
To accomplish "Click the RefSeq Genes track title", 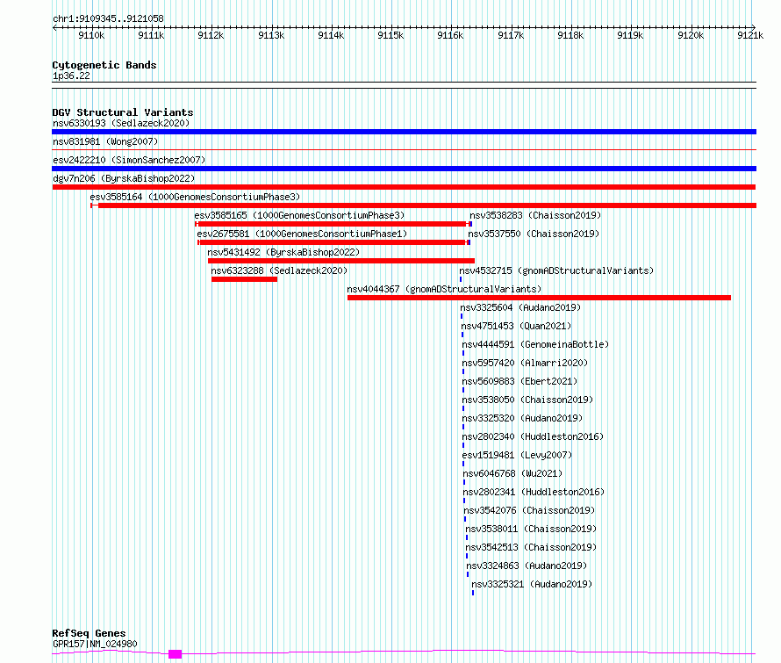I will (89, 634).
